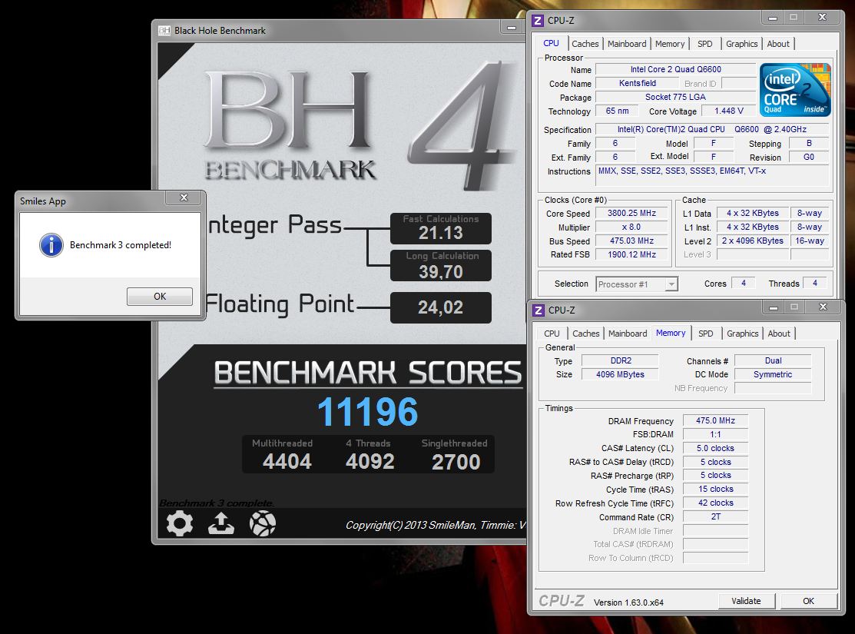Click Long Calculation value 39,70
This screenshot has width=855, height=634.
[441, 271]
